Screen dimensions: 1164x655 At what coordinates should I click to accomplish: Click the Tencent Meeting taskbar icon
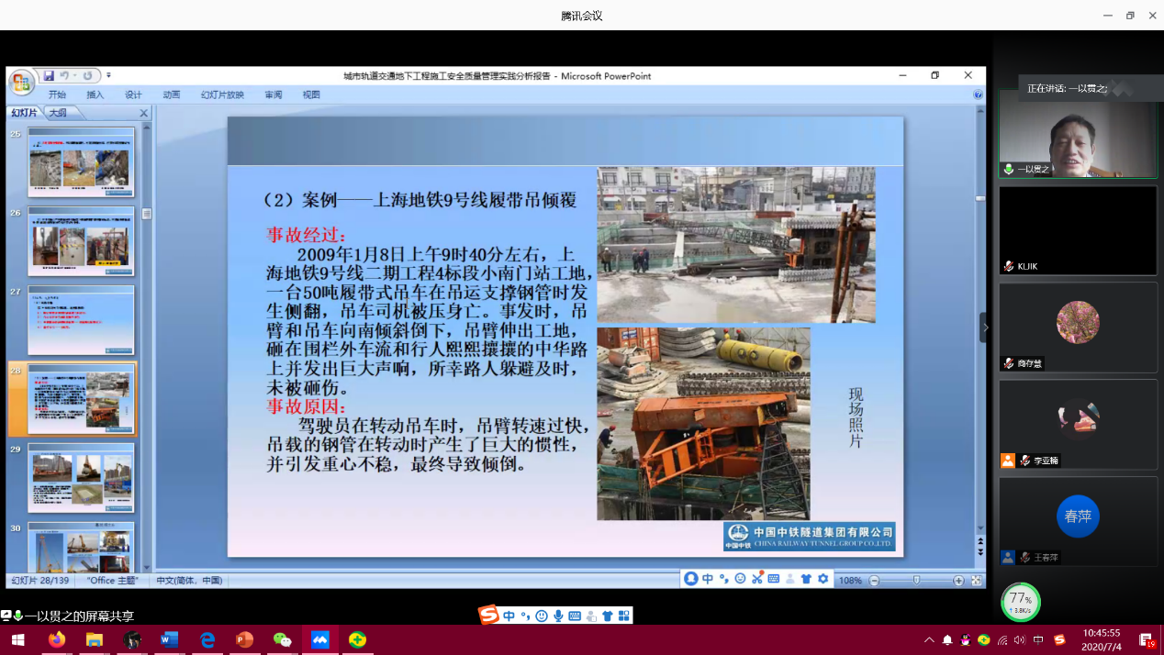319,639
